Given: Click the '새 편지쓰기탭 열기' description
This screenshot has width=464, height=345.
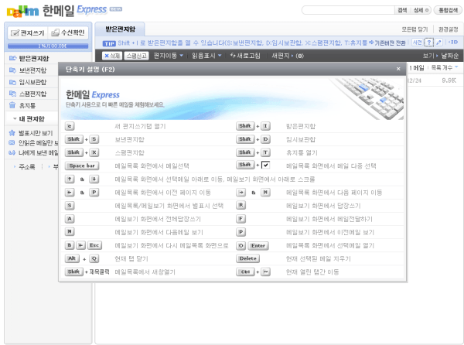Looking at the screenshot, I should coord(140,126).
